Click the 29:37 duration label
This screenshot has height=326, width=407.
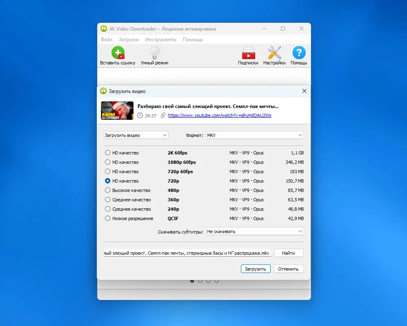(x=151, y=116)
